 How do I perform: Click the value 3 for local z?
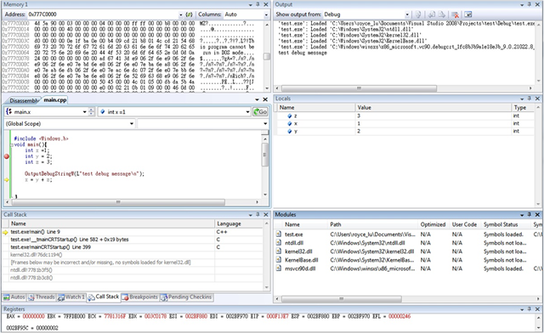pyautogui.click(x=359, y=116)
